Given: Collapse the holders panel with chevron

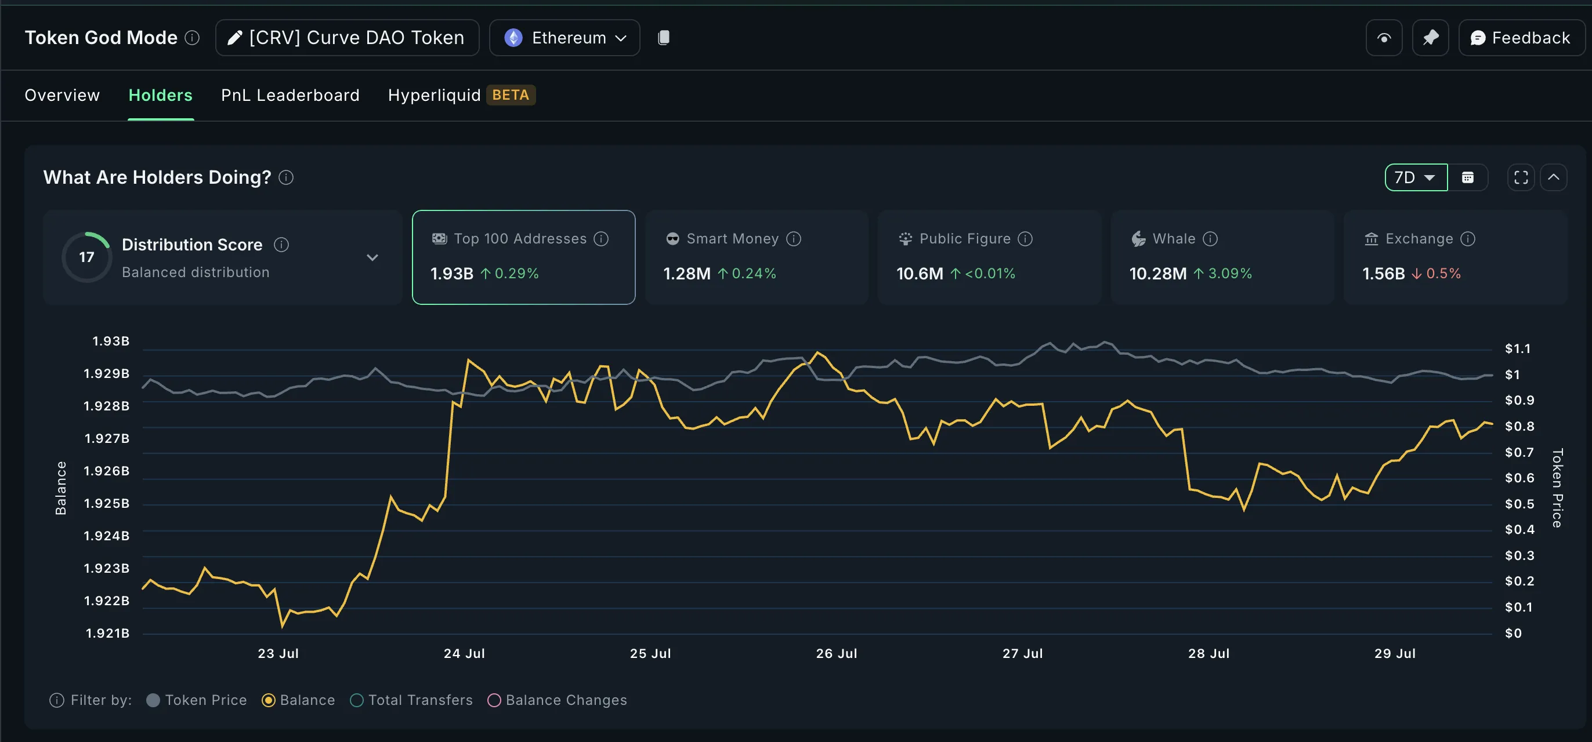Looking at the screenshot, I should [x=1553, y=178].
